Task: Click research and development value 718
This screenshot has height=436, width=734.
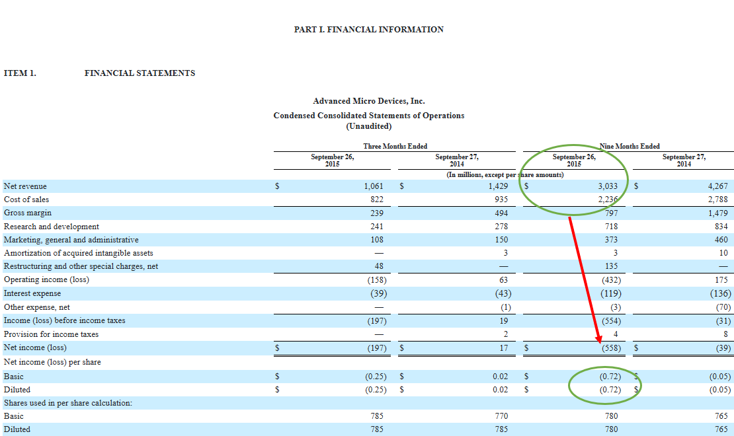Action: (x=611, y=227)
